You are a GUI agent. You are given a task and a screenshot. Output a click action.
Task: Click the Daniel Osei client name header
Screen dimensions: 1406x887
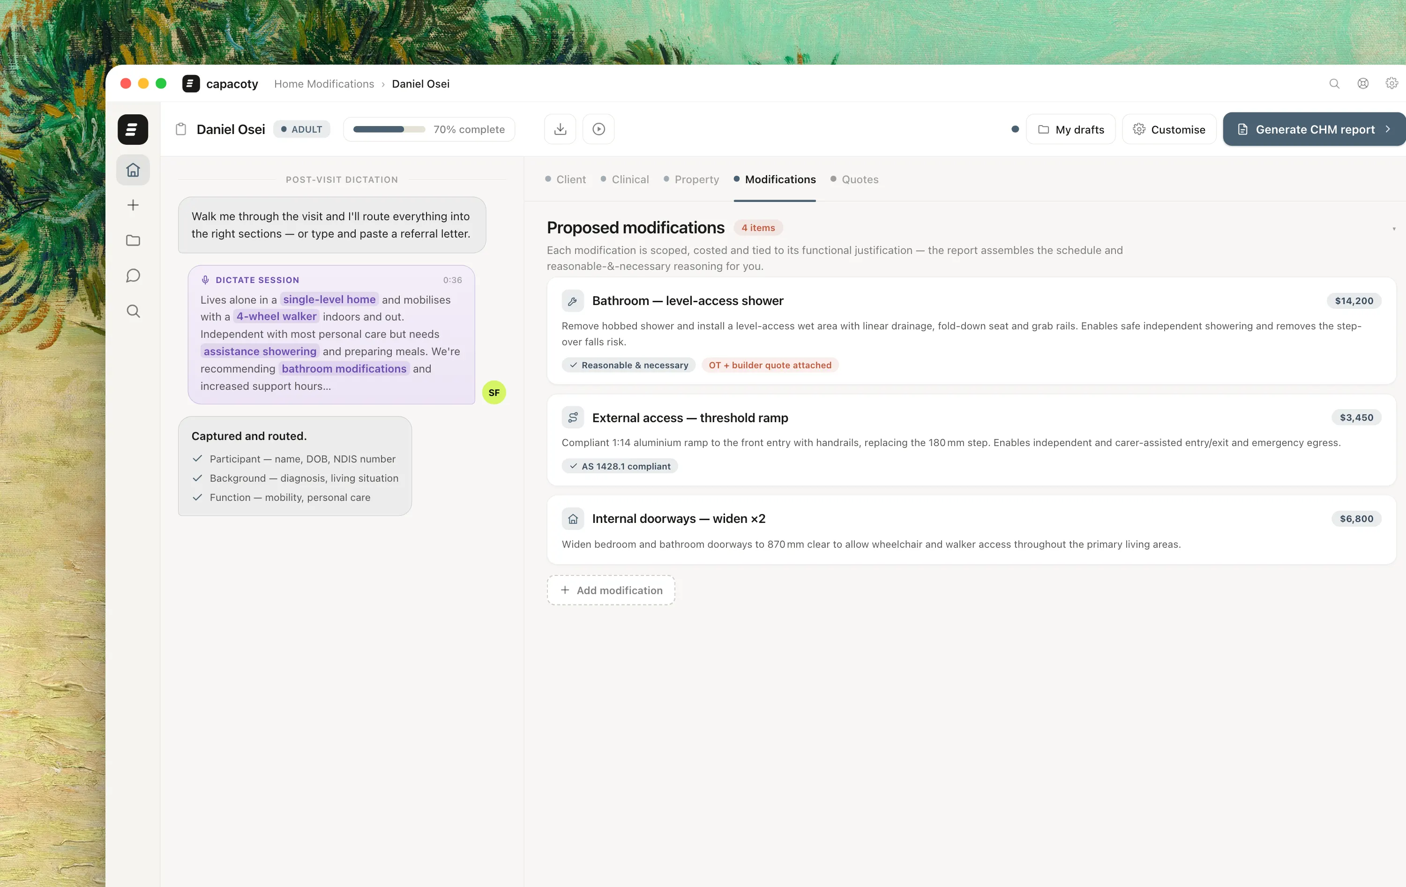(x=231, y=129)
